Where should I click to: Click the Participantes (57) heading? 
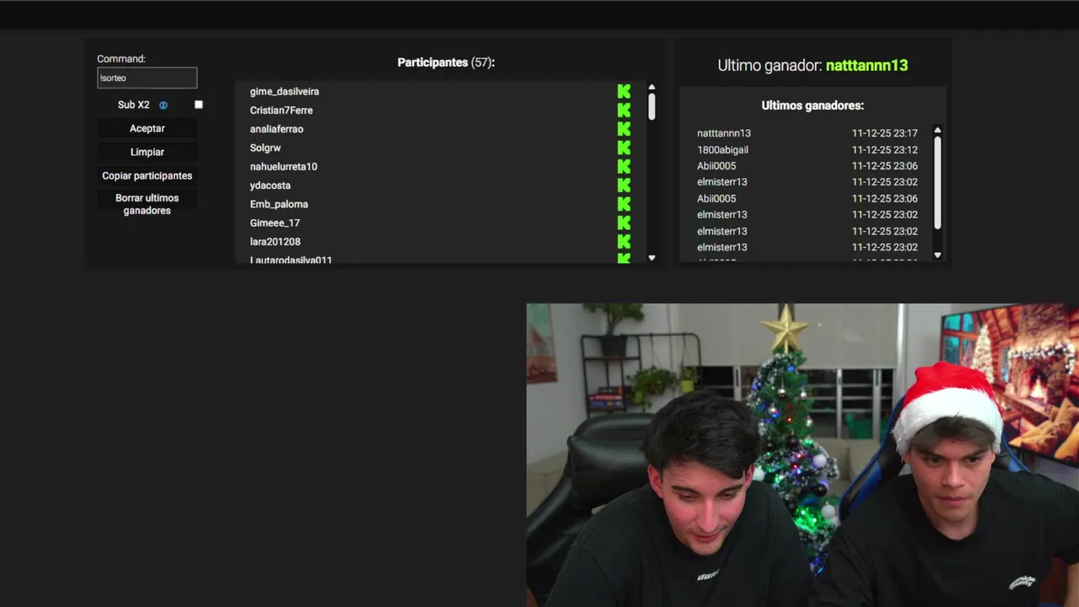point(446,62)
